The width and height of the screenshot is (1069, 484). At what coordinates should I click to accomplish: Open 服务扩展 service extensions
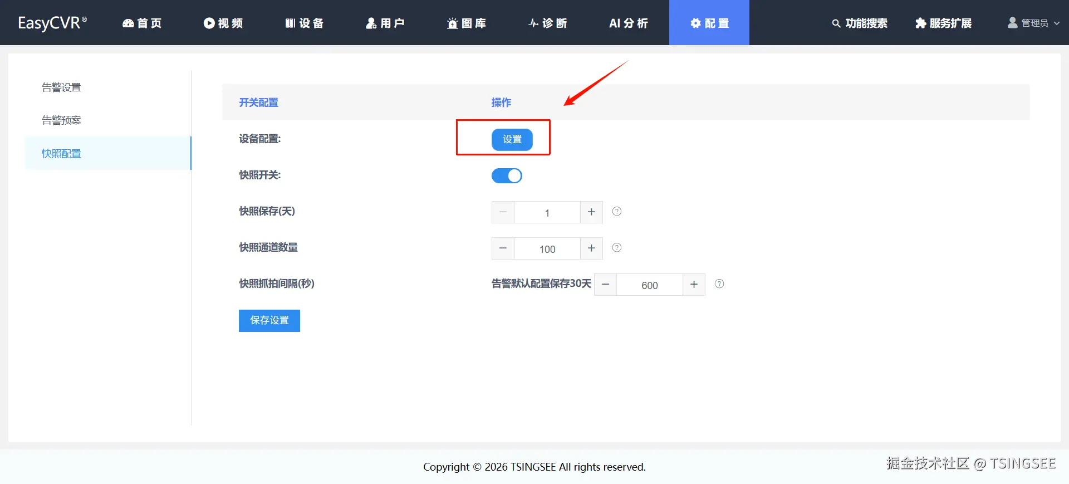[x=944, y=23]
